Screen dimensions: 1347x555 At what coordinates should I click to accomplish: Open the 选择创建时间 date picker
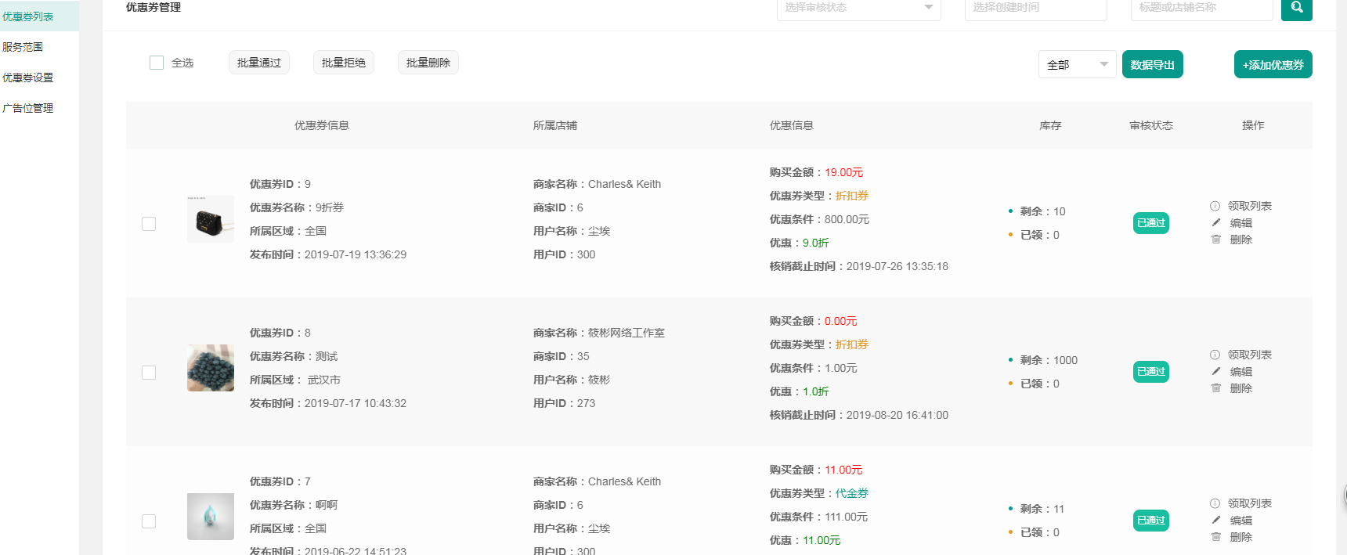tap(1035, 8)
